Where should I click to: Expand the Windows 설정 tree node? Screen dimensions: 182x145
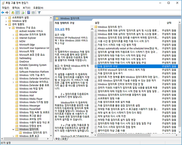[x=6, y=21]
